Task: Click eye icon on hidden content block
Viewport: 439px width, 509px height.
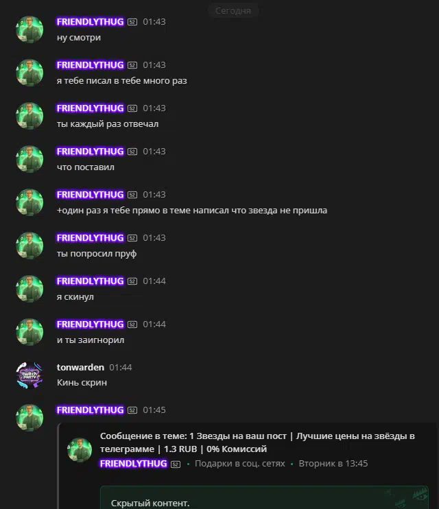Action: 420,496
